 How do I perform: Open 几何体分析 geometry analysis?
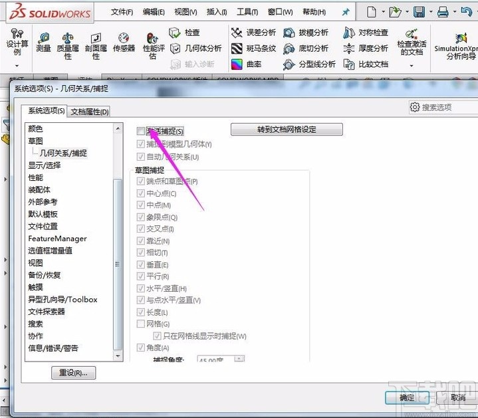[x=195, y=49]
